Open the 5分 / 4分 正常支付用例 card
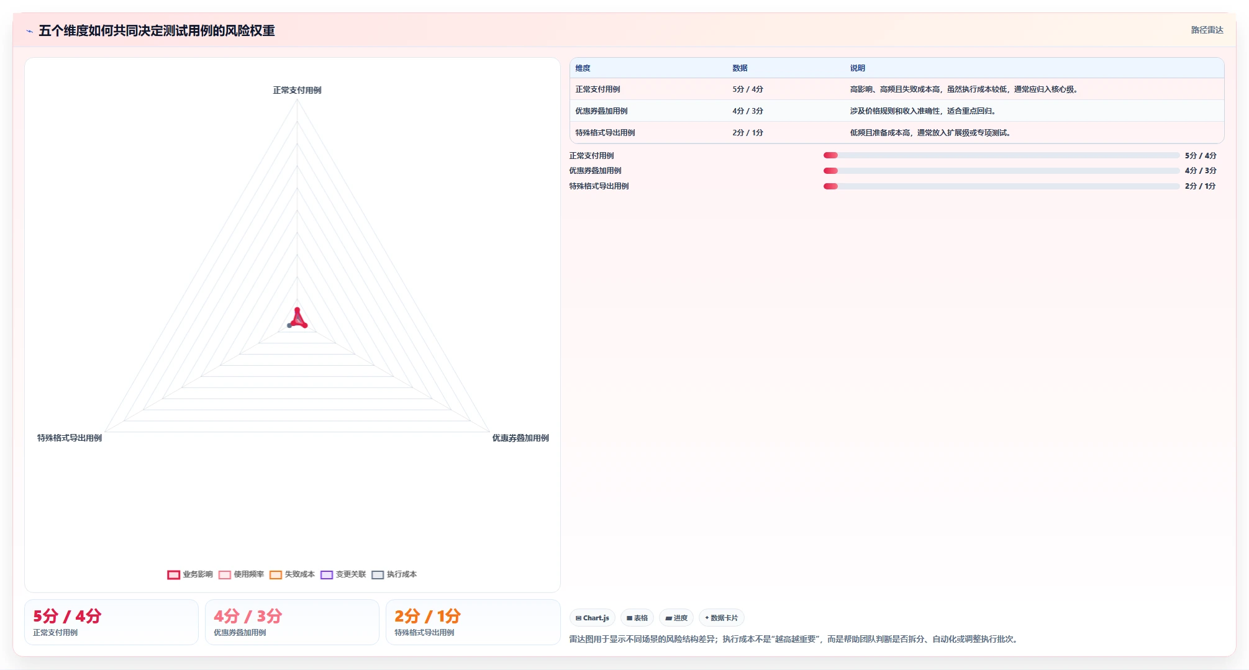The height and width of the screenshot is (670, 1249). (111, 622)
